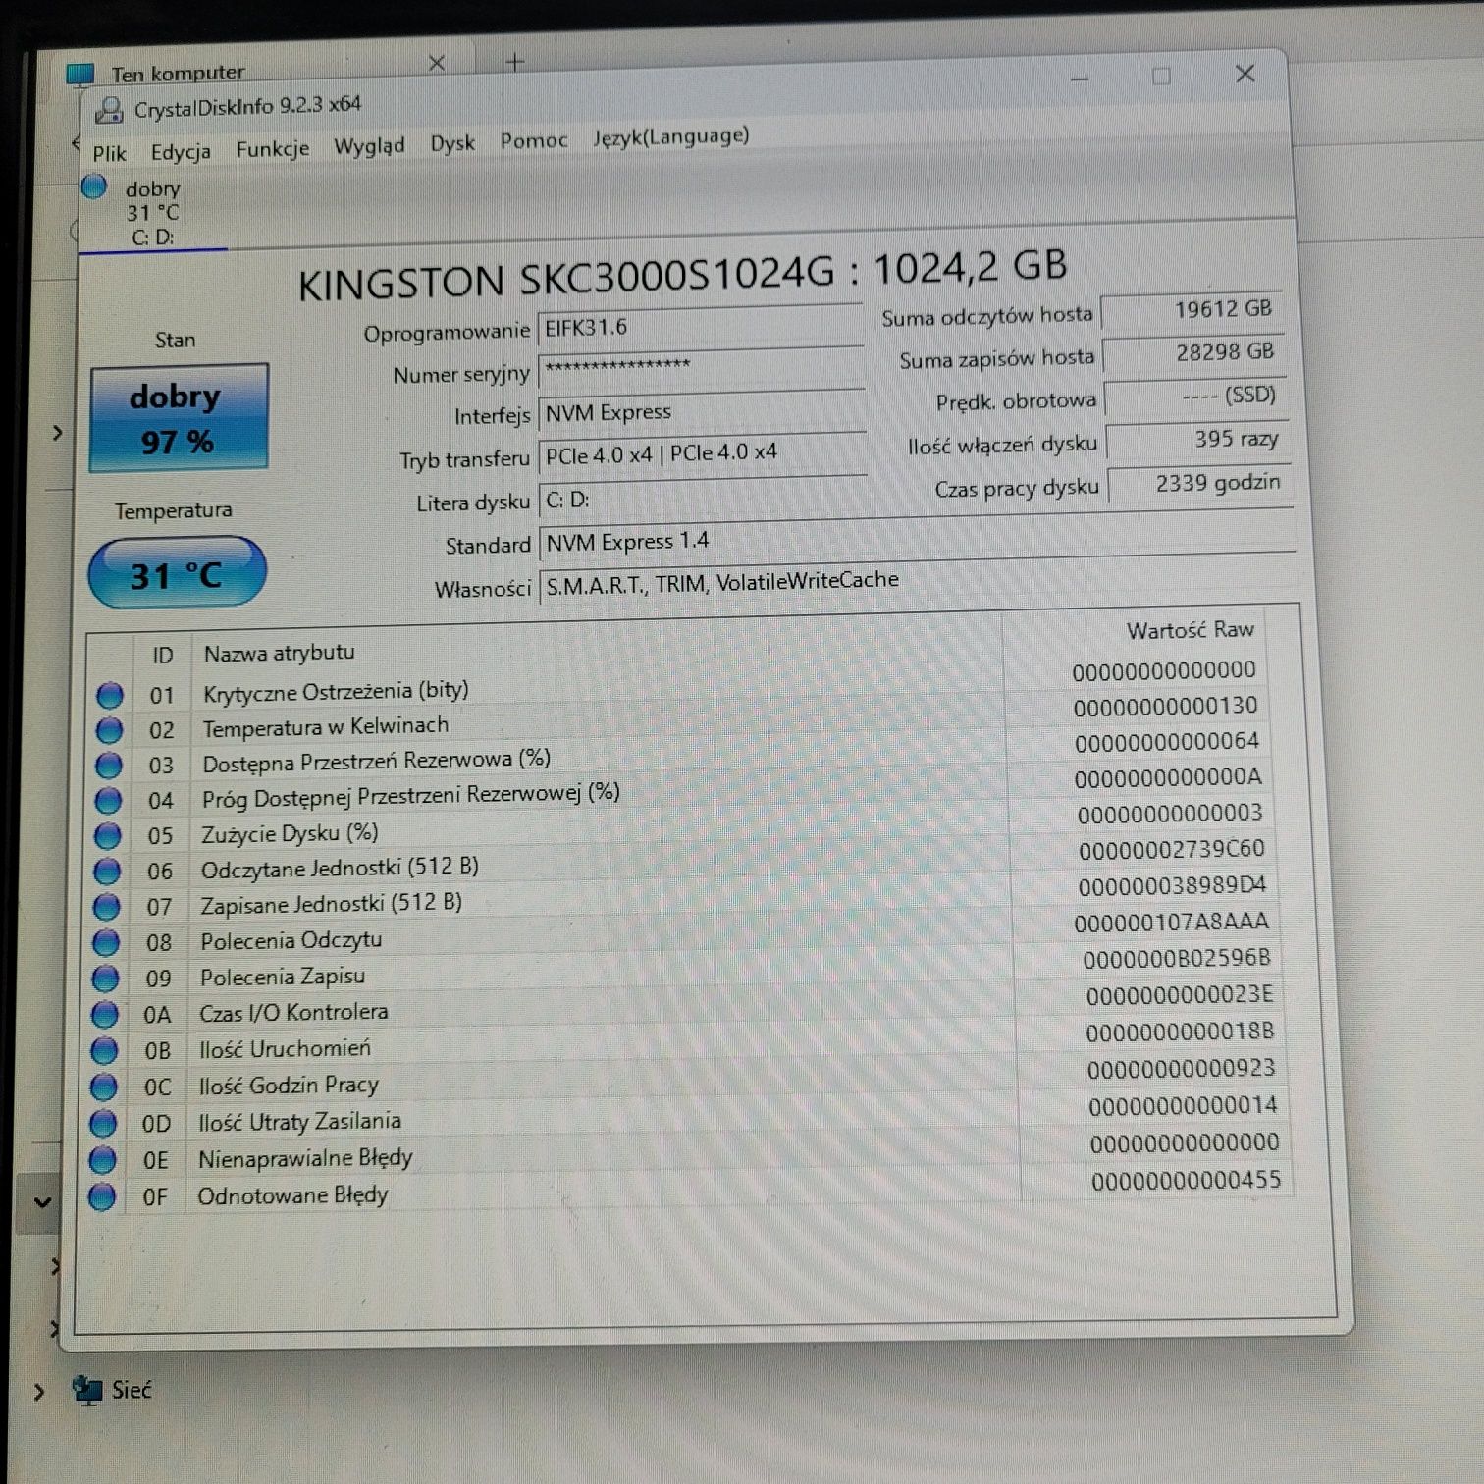
Task: Click status circle for Ilość Utraty Zasilania row
Action: (103, 1124)
